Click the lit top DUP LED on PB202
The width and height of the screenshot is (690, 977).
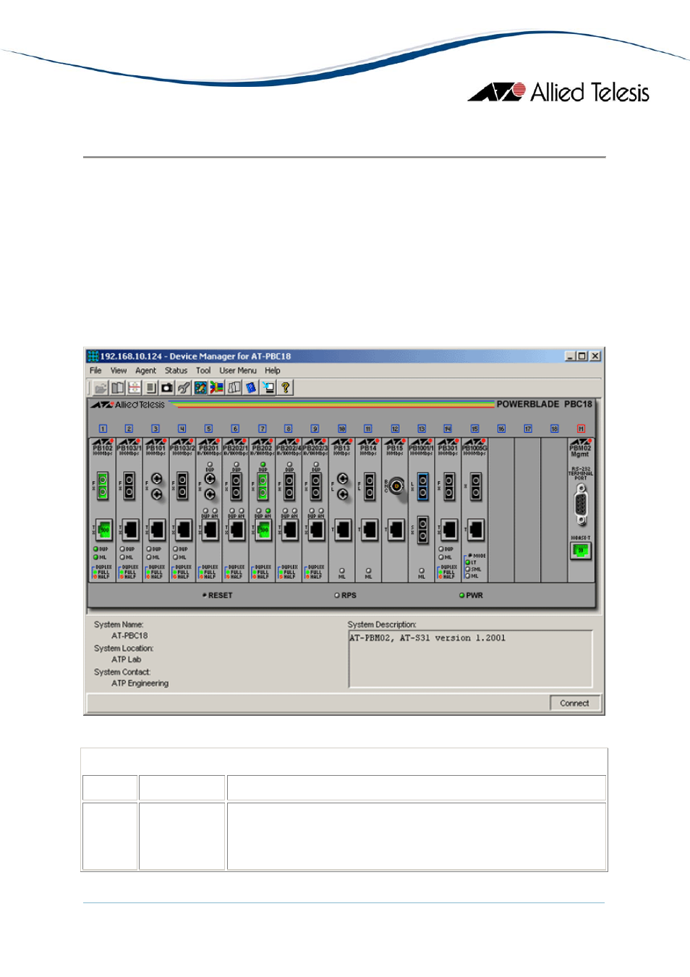pyautogui.click(x=263, y=465)
